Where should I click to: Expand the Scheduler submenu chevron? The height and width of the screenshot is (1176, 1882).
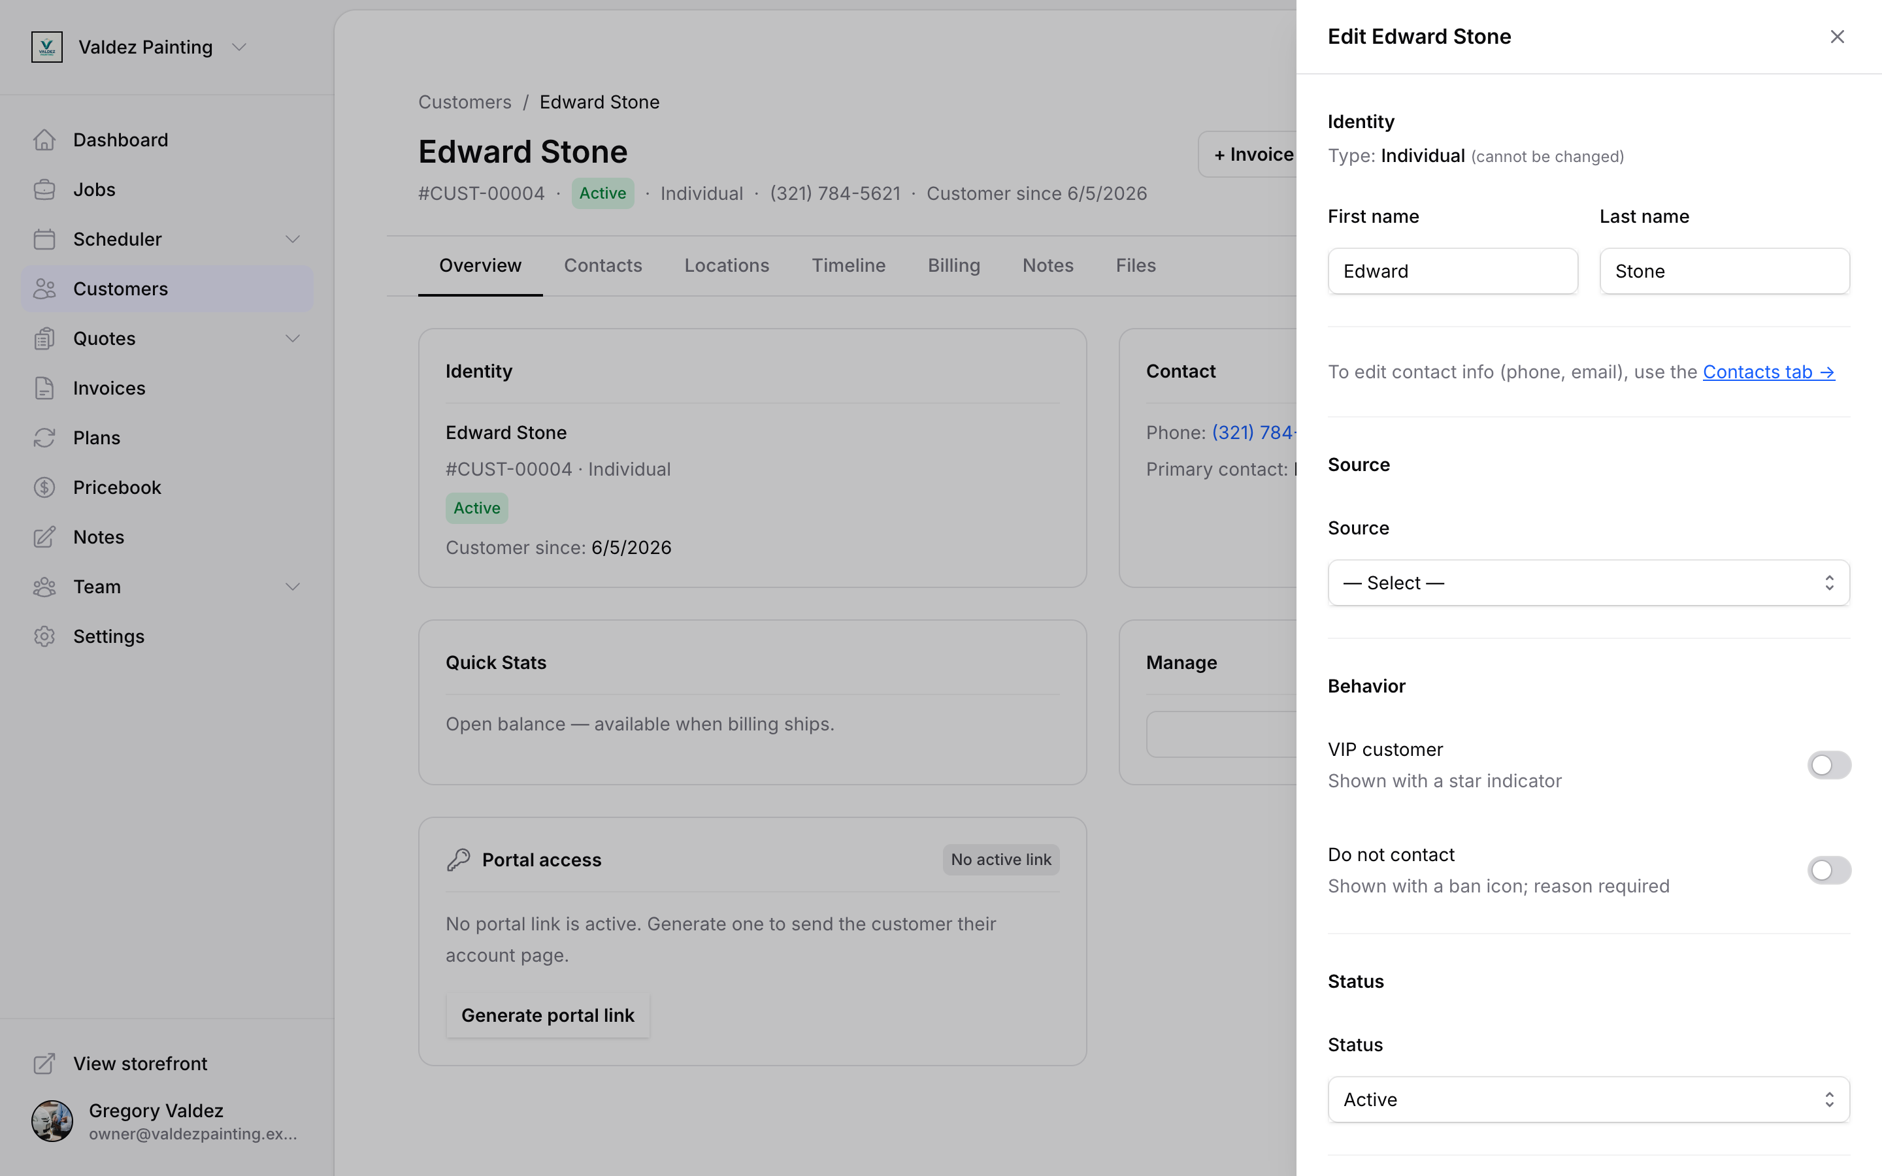(292, 240)
